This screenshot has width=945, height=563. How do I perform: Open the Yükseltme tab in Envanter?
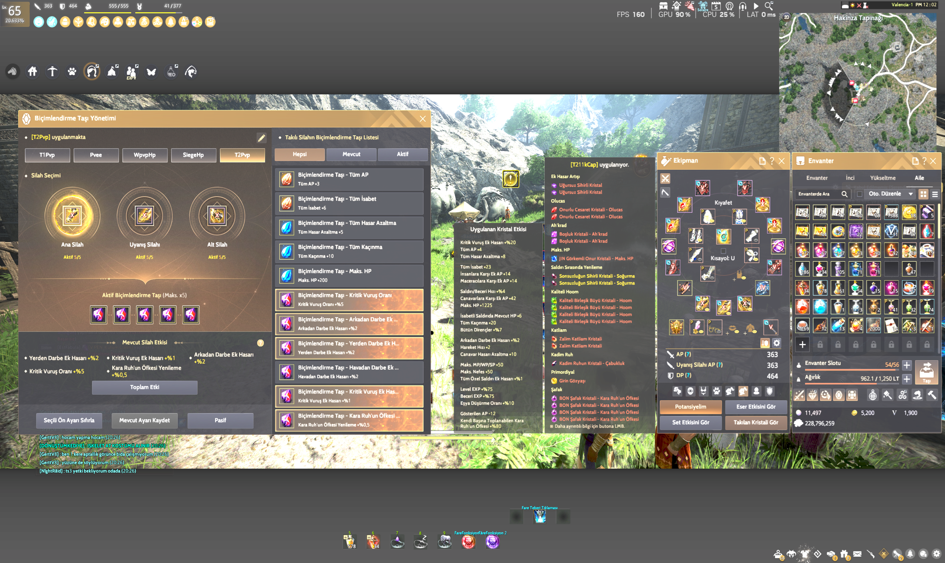click(883, 178)
